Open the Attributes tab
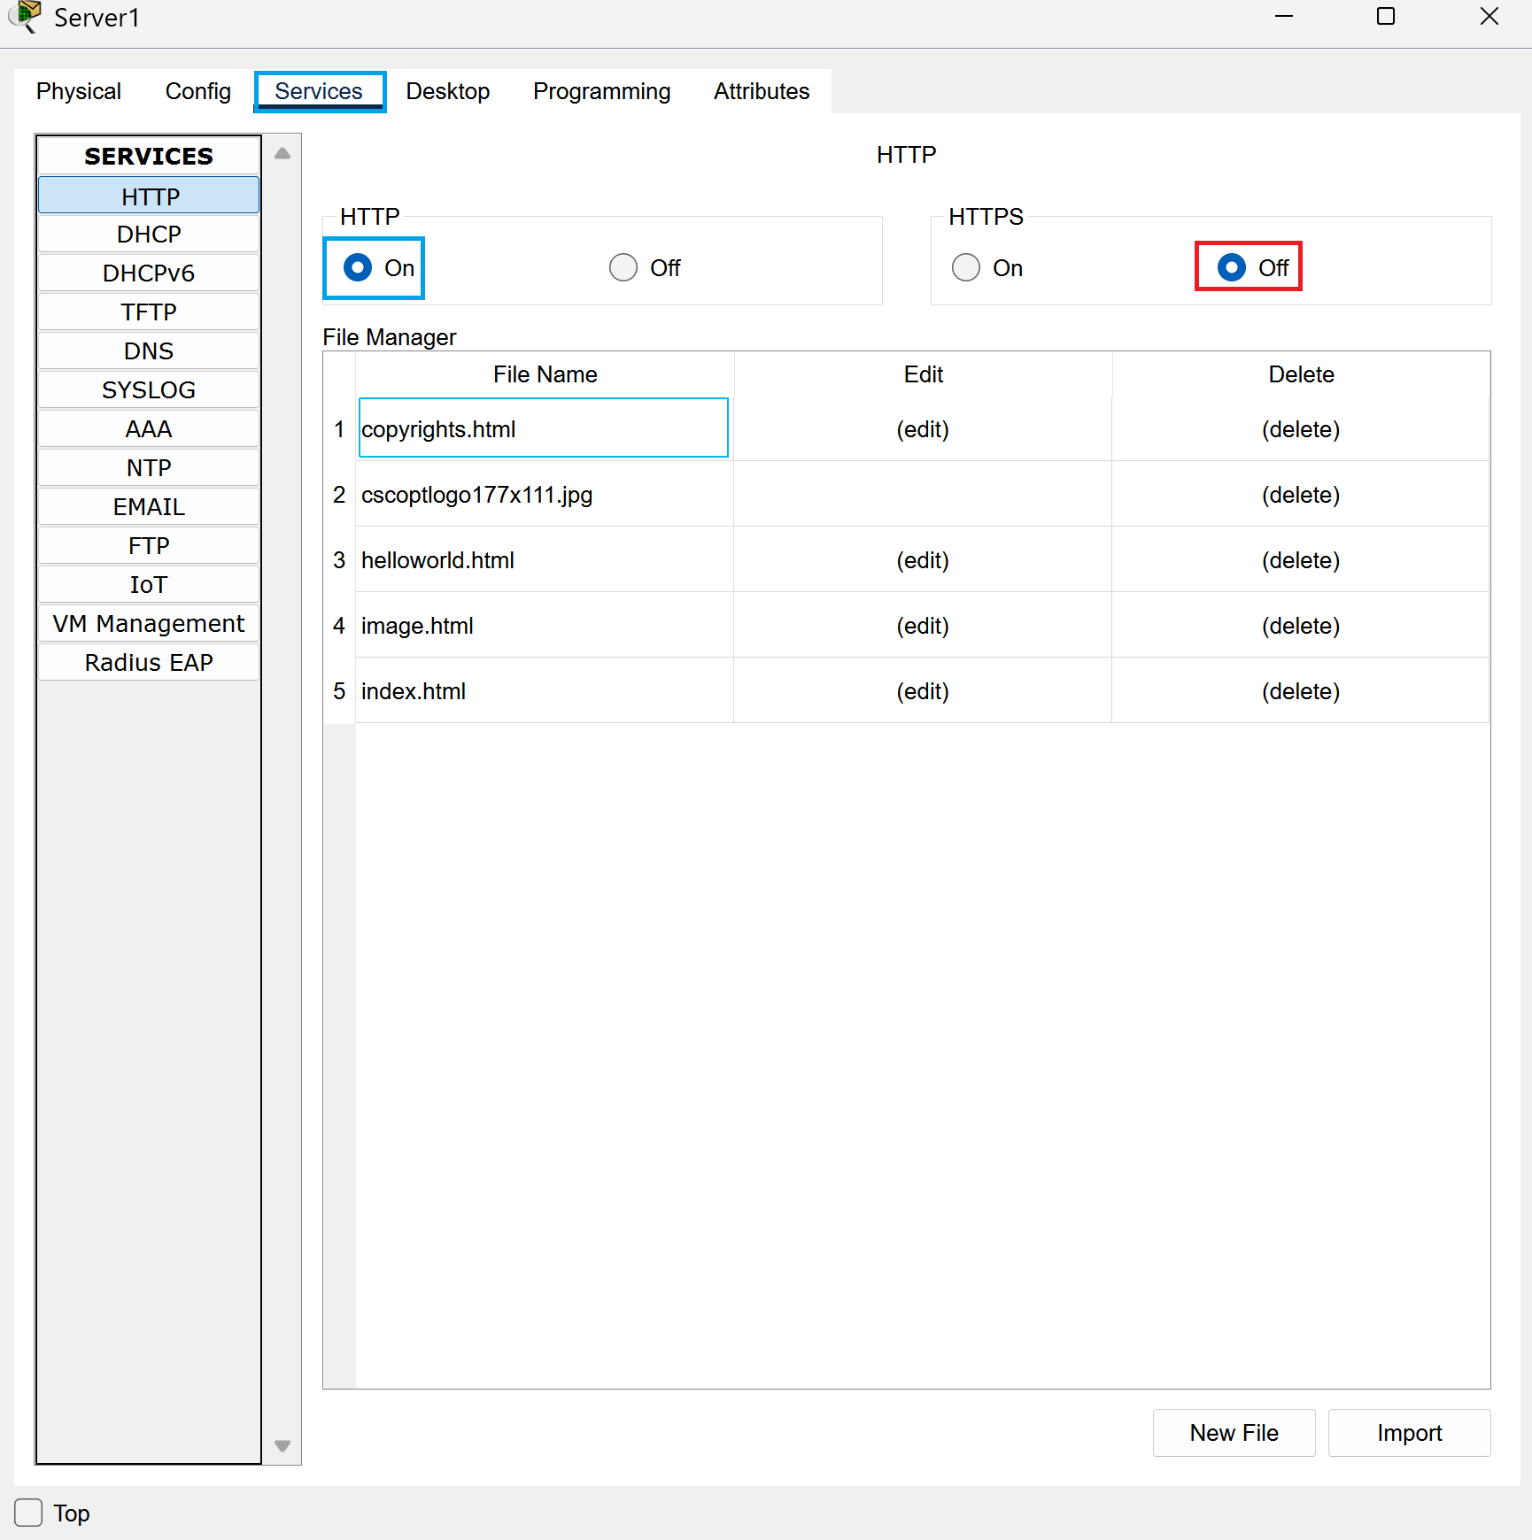The height and width of the screenshot is (1540, 1532). [x=762, y=91]
